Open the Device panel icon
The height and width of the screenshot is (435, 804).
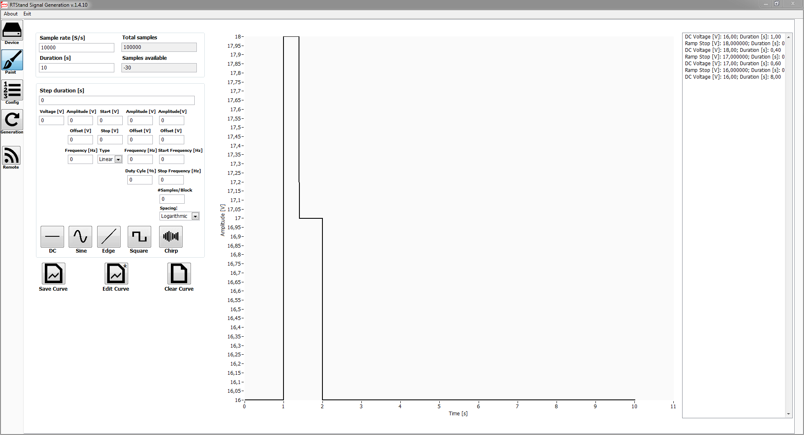point(12,30)
